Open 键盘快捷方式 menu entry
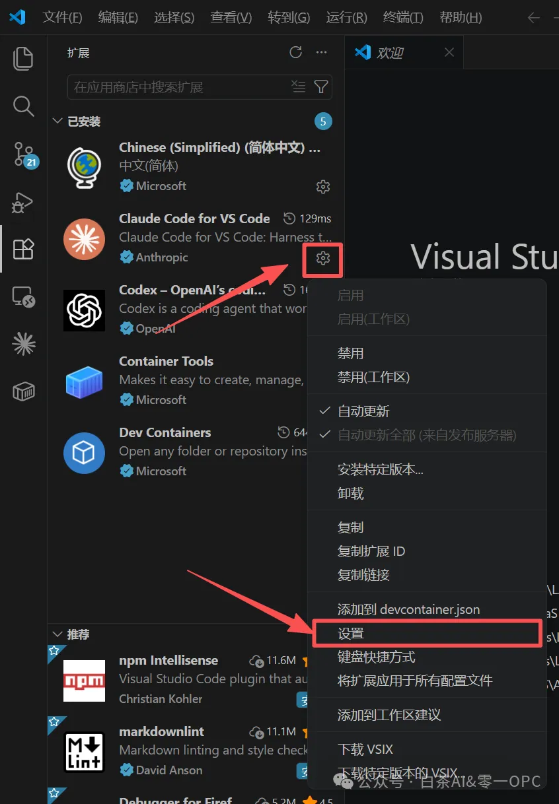The image size is (559, 804). coord(377,657)
